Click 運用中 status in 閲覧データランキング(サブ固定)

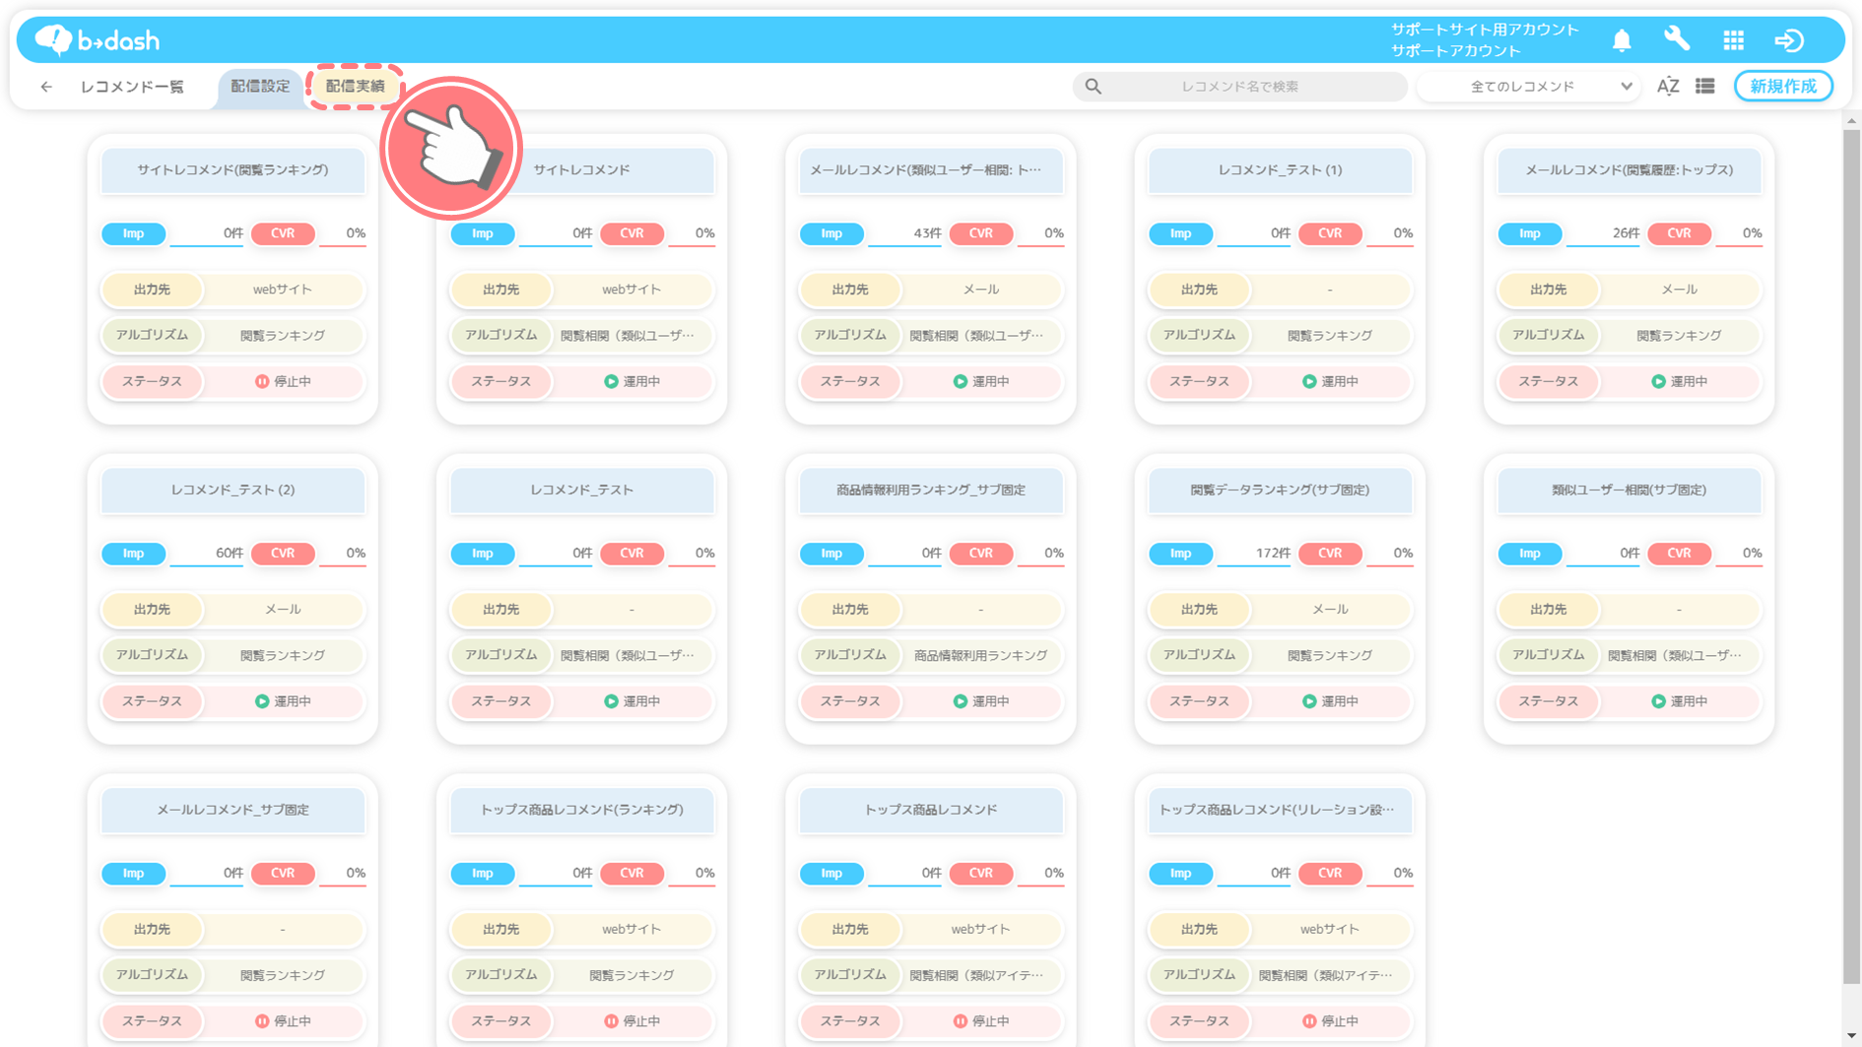pyautogui.click(x=1330, y=702)
